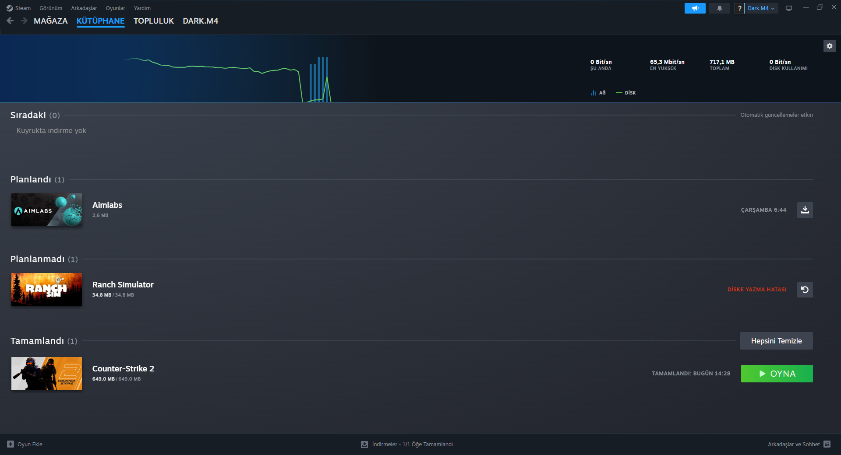Close the Steam window
841x455 pixels.
(x=834, y=7)
